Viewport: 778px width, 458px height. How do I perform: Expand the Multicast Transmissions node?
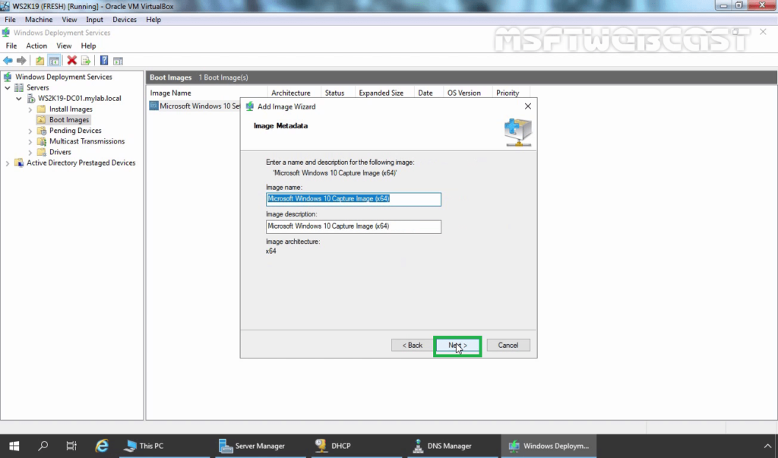pyautogui.click(x=30, y=141)
